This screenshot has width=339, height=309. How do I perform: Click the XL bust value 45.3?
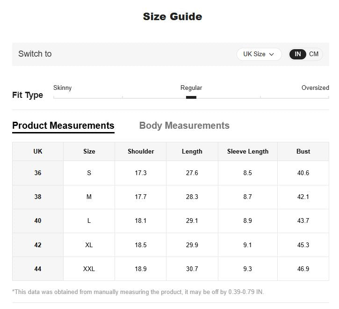303,245
